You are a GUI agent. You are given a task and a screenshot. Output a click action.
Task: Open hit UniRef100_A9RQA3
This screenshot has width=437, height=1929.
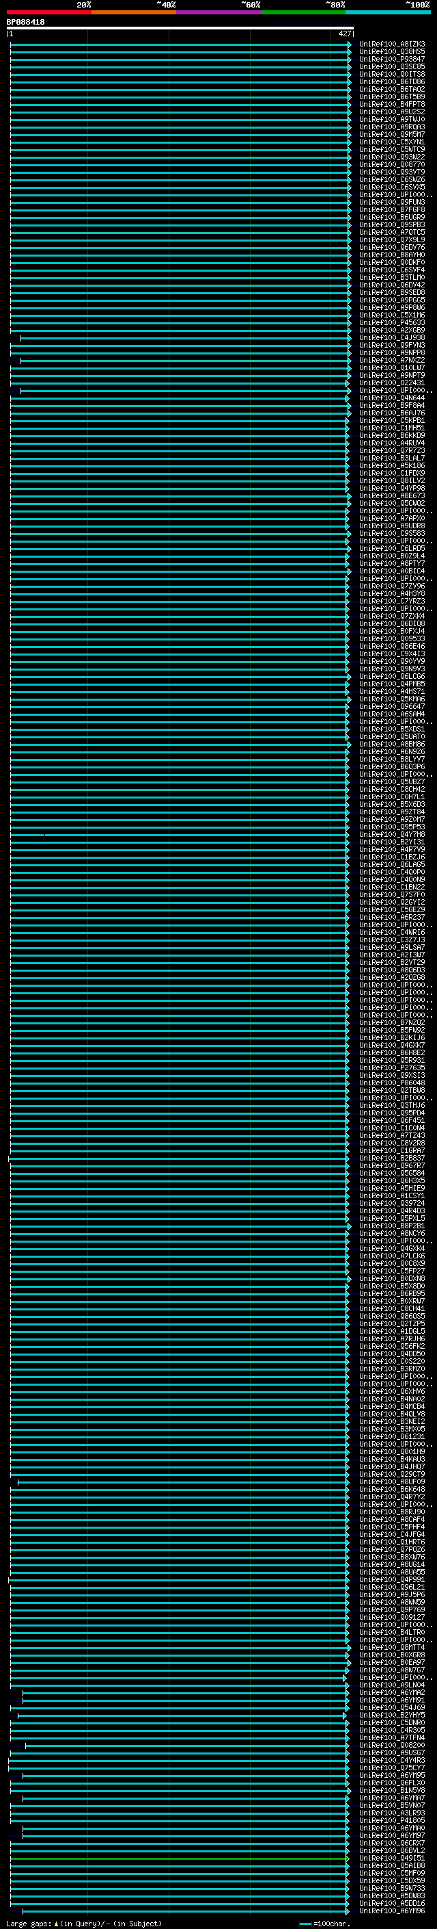pos(391,127)
